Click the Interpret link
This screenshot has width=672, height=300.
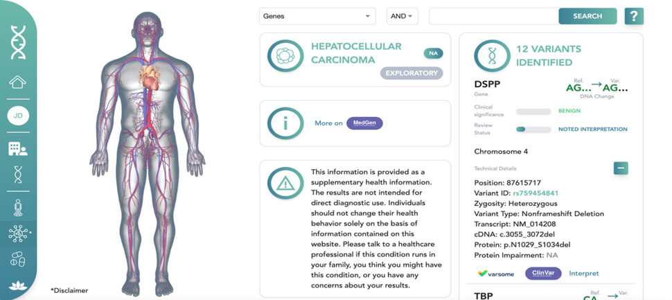tap(583, 273)
